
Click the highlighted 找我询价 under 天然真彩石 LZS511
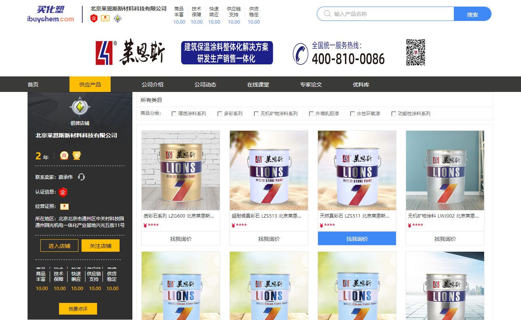(x=357, y=239)
